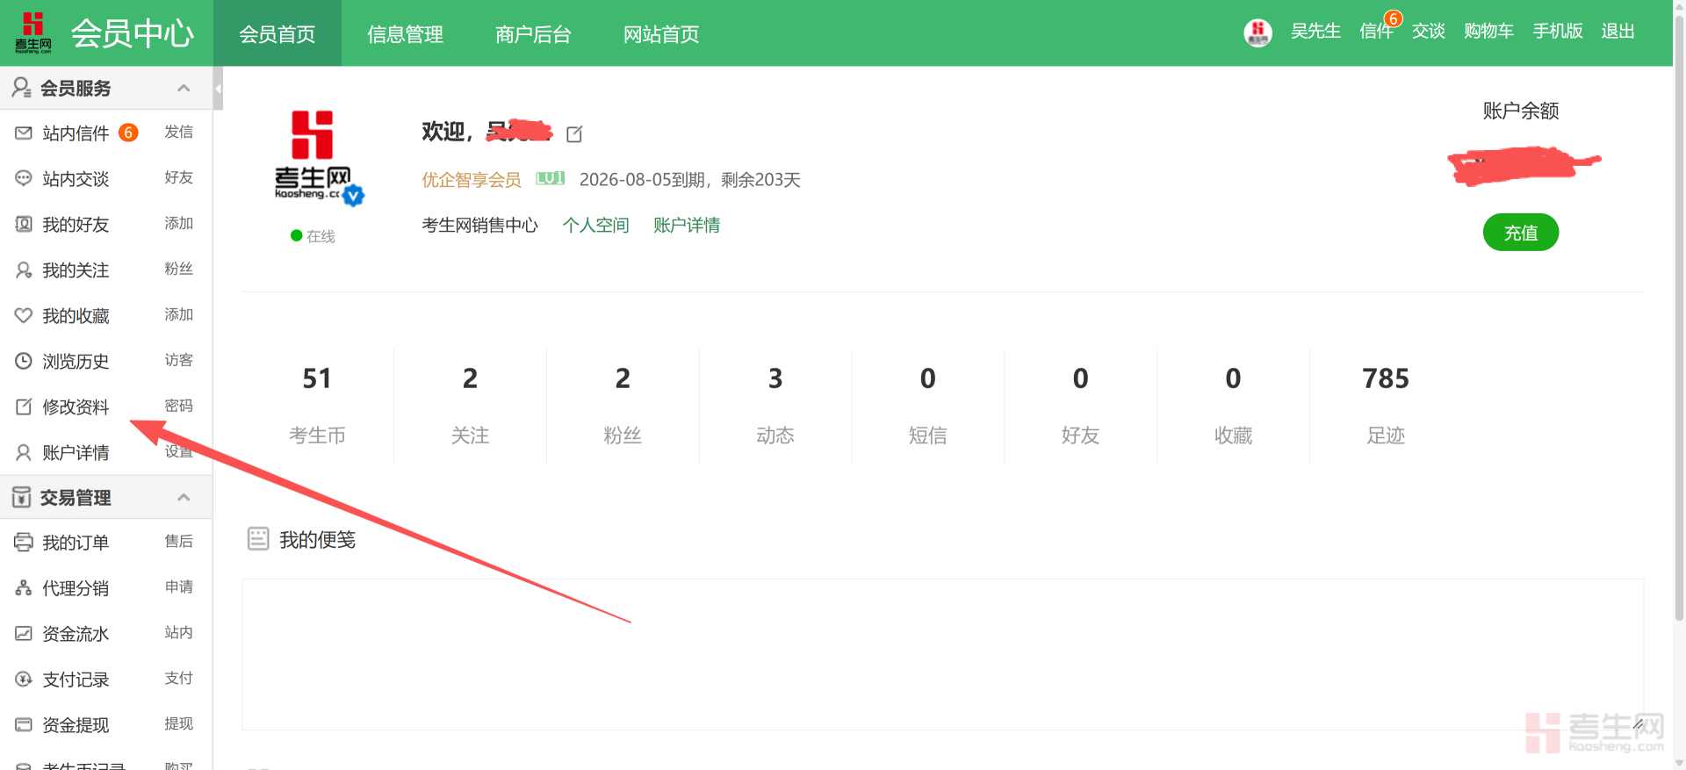Screen dimensions: 1686x770
Task: Open the 信息管理 tab
Action: (405, 34)
